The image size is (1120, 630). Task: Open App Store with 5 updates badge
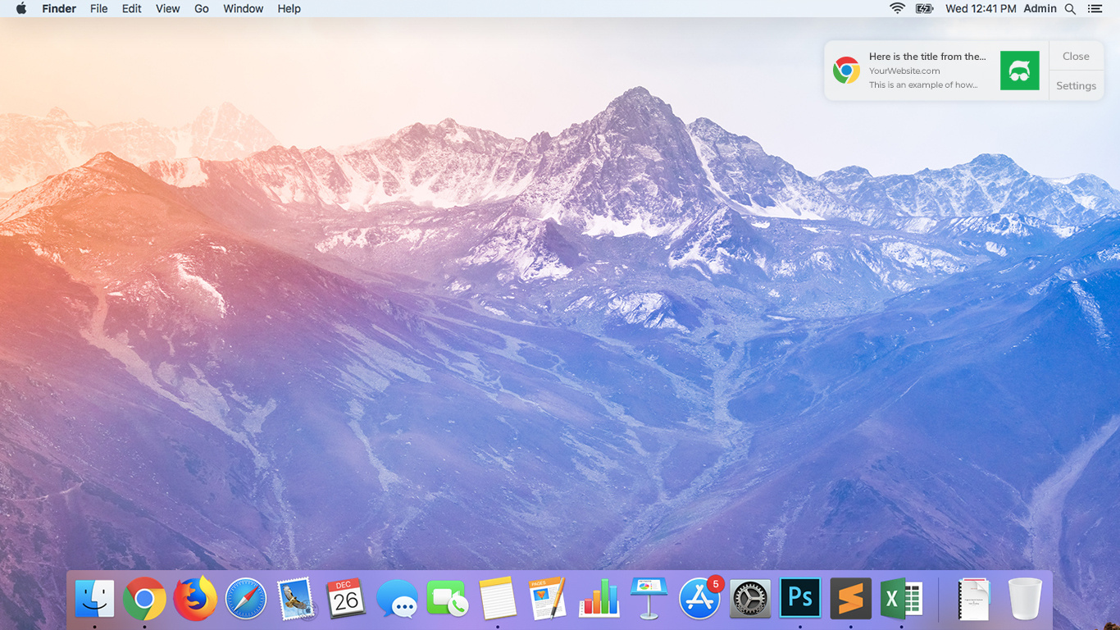click(x=699, y=599)
